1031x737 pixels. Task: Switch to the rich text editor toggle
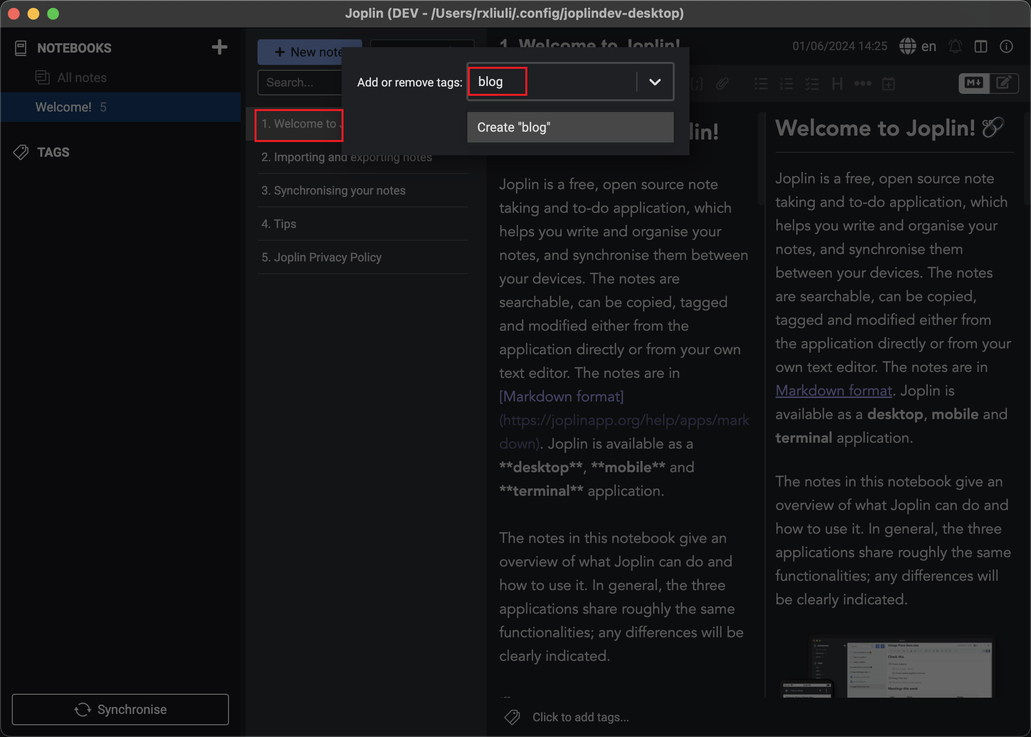(x=1003, y=83)
